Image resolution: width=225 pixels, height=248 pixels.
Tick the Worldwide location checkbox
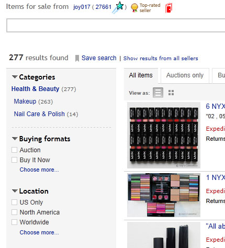click(x=14, y=222)
